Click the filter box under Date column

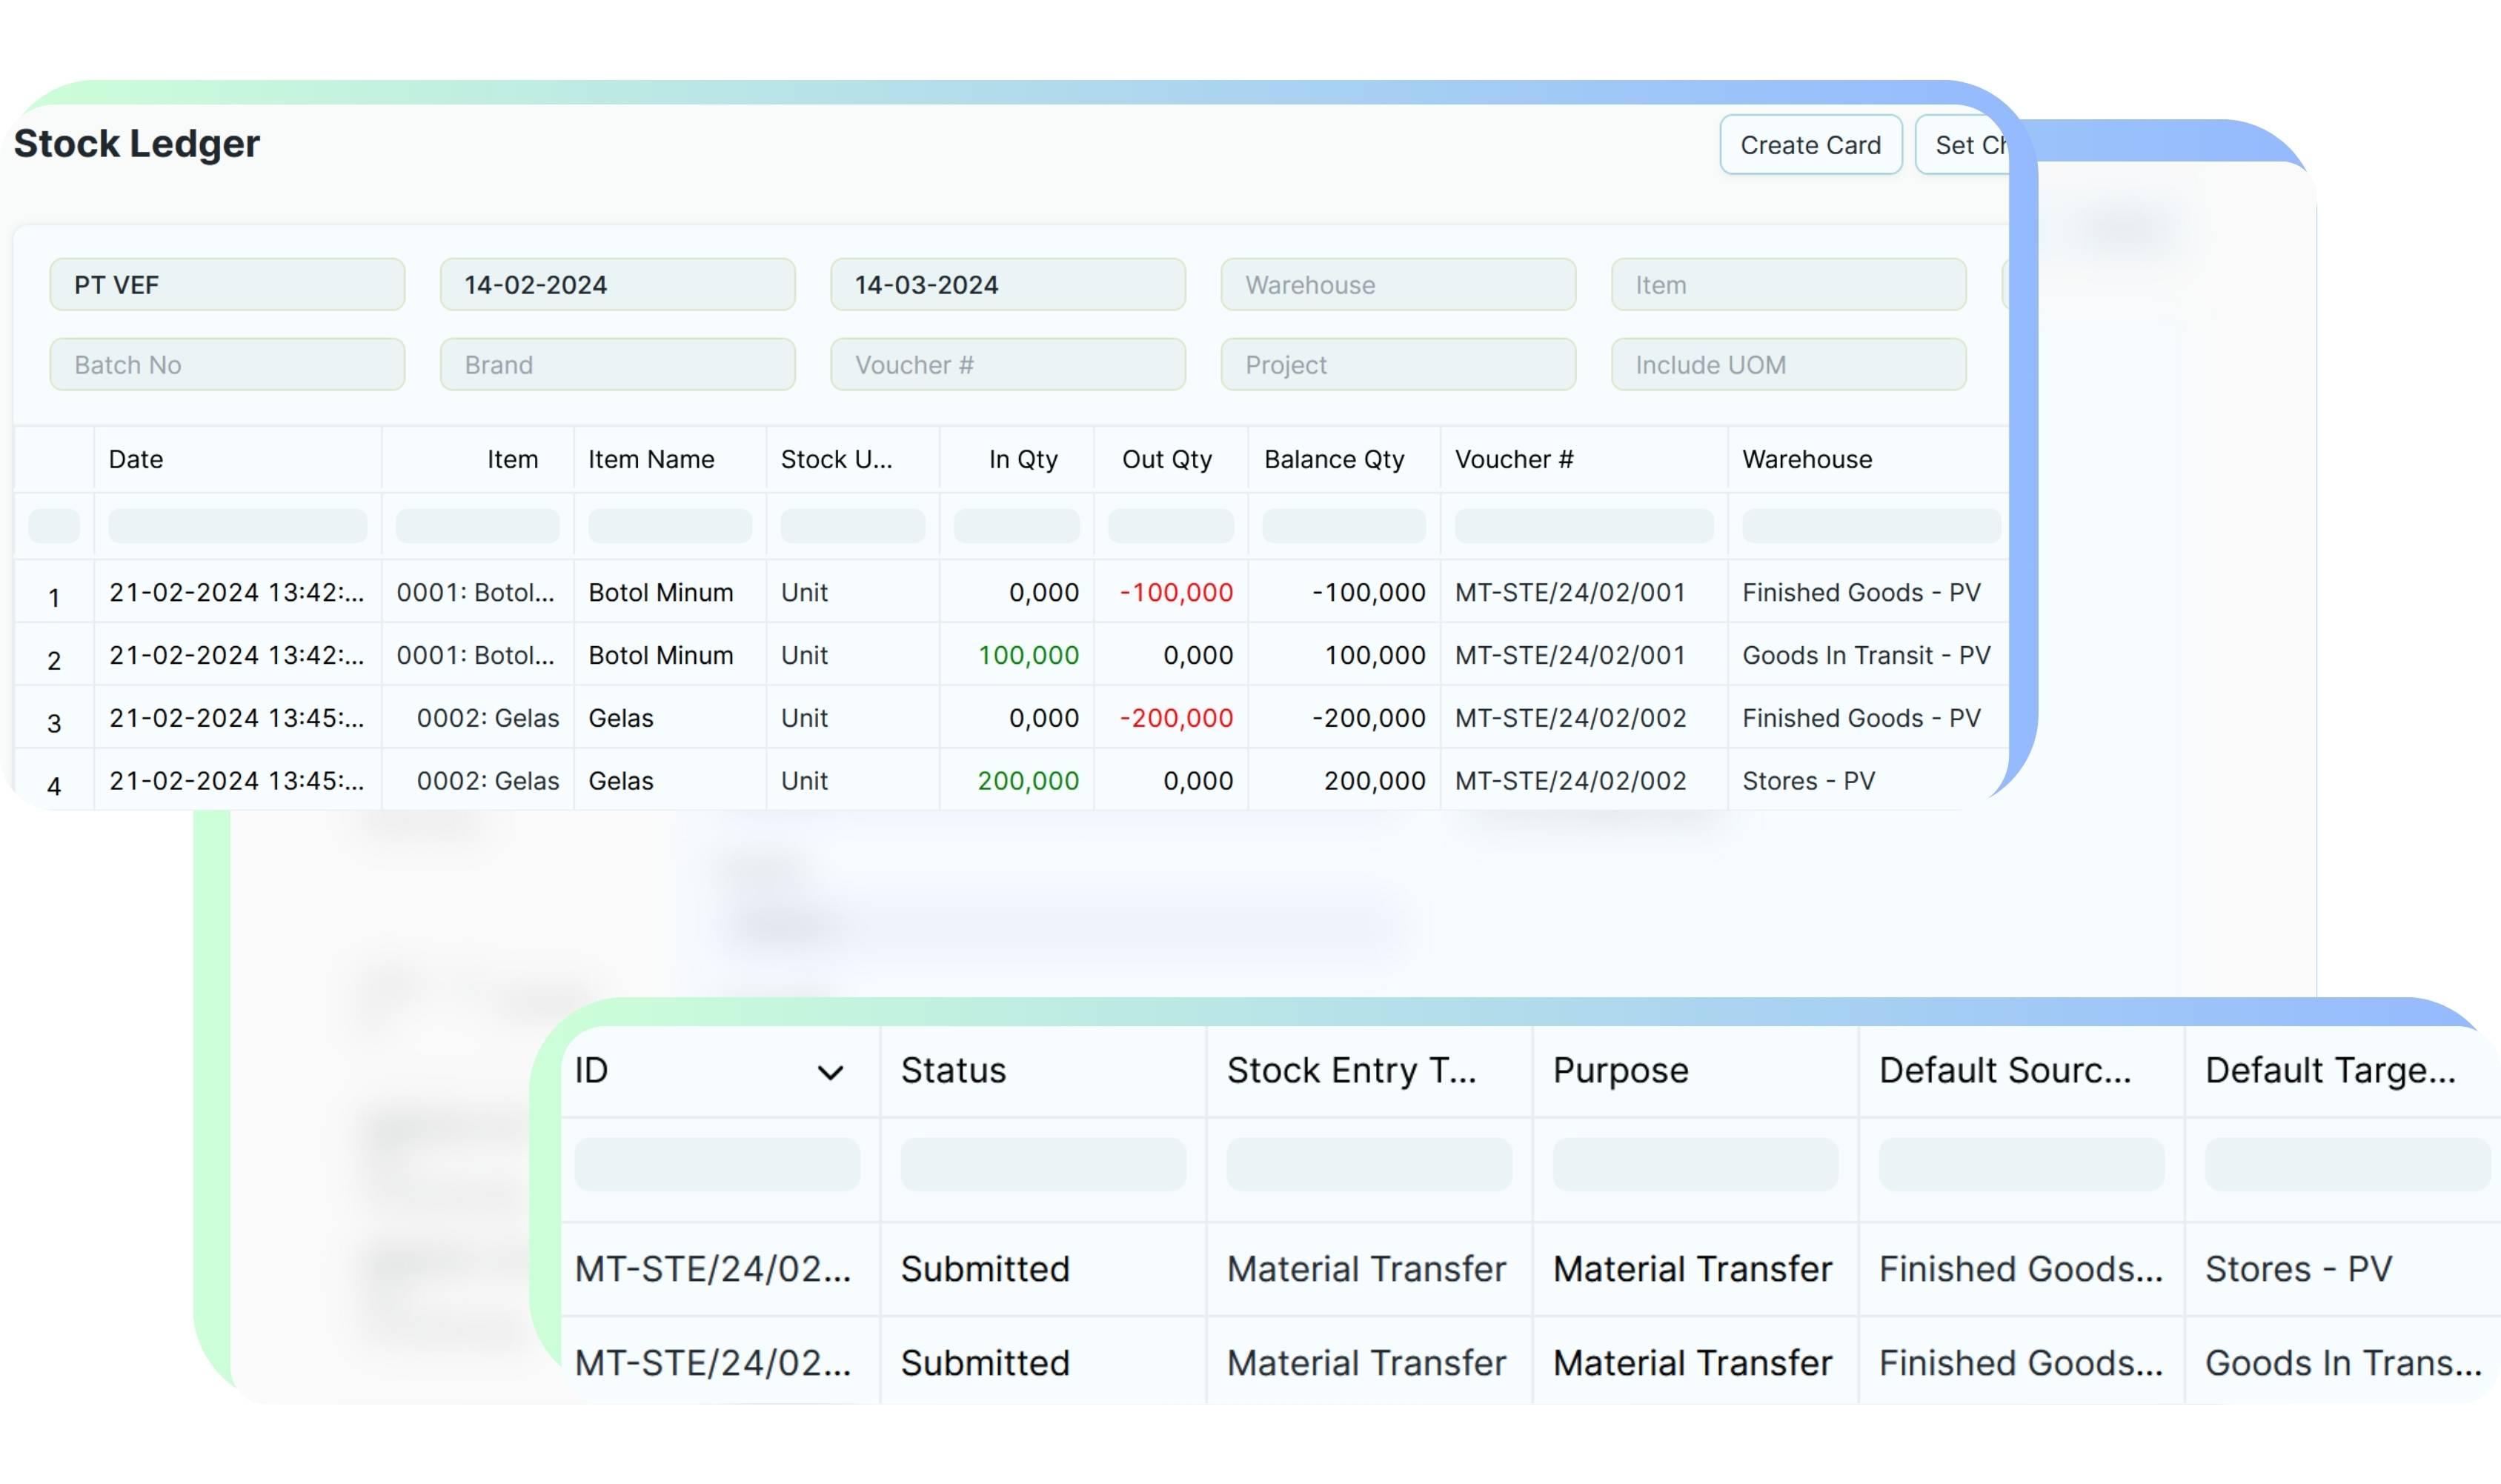237,526
